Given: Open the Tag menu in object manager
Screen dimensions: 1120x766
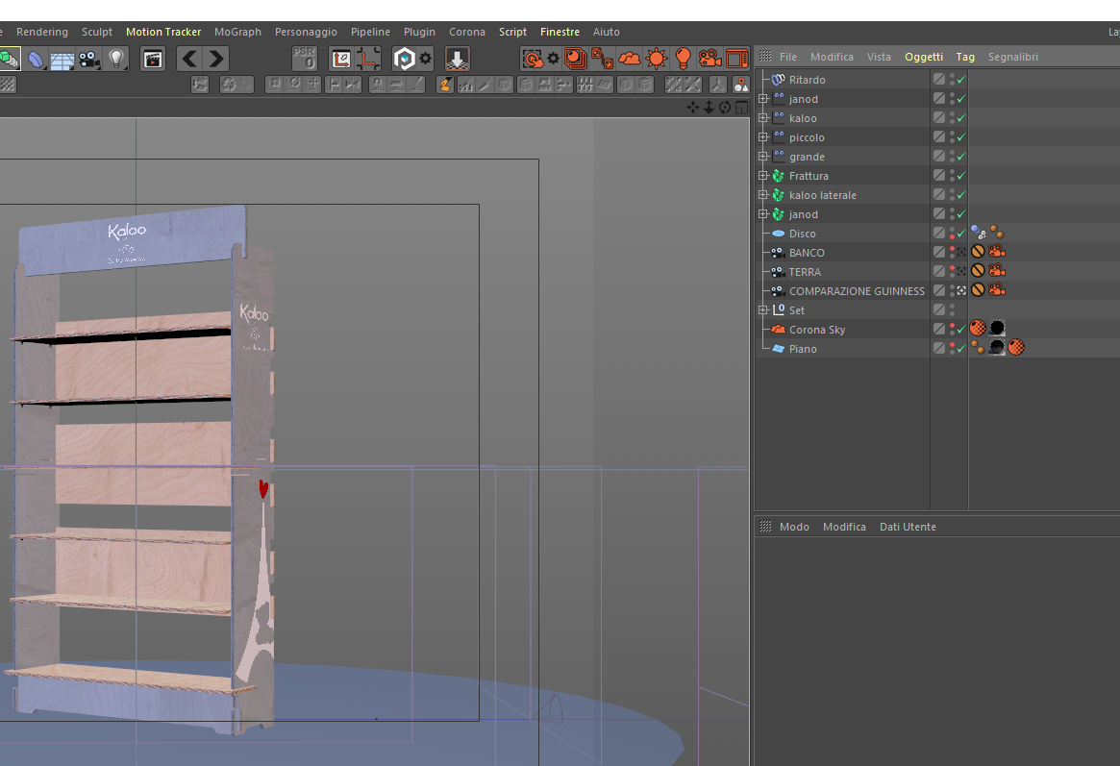Looking at the screenshot, I should (x=965, y=57).
